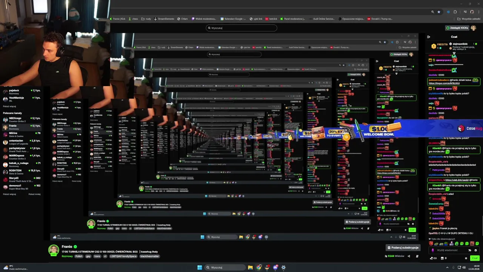Open the Chrome three-dot menu

click(x=479, y=12)
